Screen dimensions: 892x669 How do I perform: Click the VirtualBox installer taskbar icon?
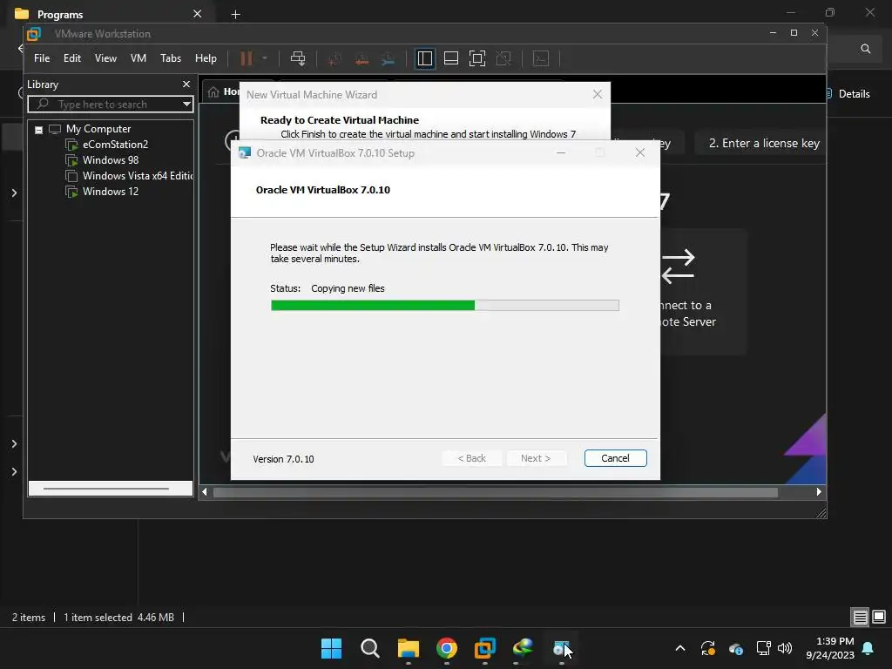(562, 648)
